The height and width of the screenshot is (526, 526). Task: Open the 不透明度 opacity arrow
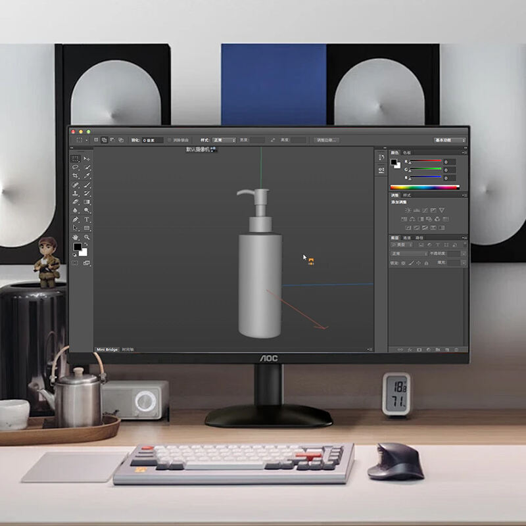click(464, 254)
